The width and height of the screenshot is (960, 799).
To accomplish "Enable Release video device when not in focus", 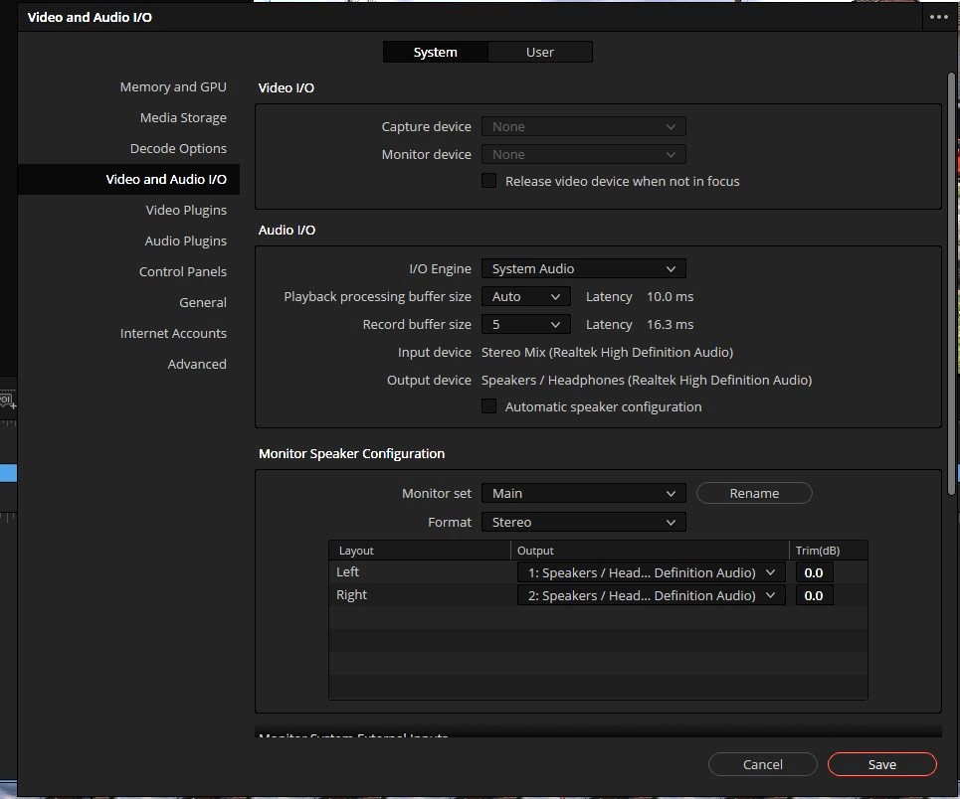I will coord(488,181).
